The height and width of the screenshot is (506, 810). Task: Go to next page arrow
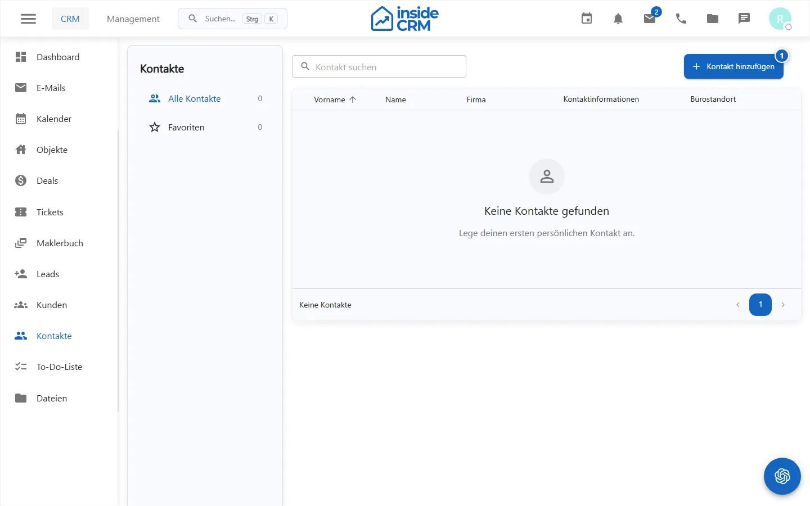(783, 305)
